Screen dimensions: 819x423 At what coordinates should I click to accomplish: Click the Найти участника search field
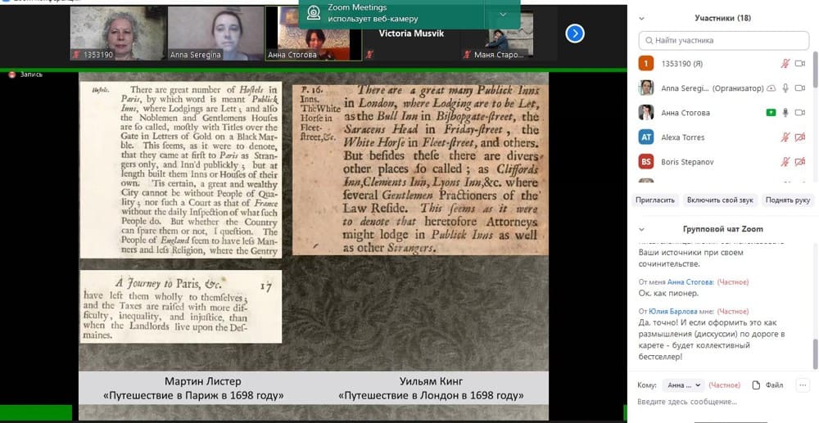(x=724, y=40)
